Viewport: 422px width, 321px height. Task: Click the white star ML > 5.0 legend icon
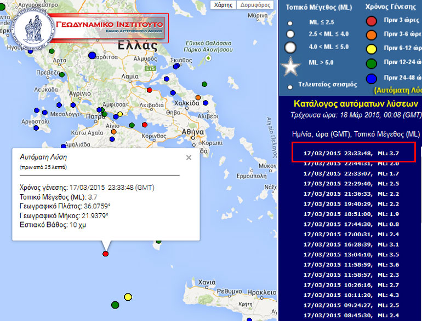(291, 68)
